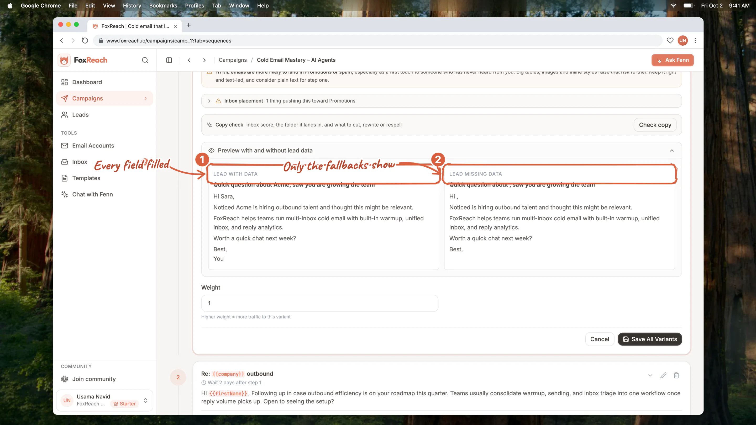The width and height of the screenshot is (756, 425).
Task: Select Campaigns in the sidebar
Action: (104, 98)
